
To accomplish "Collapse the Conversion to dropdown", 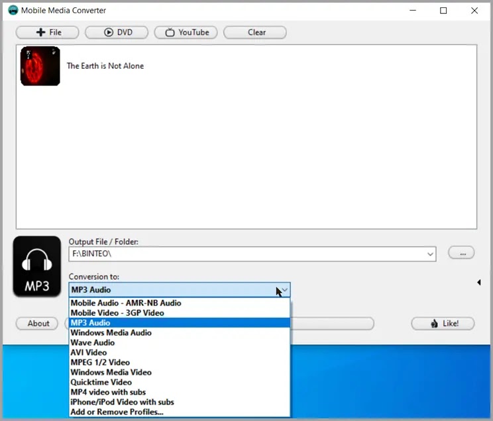I will tap(284, 290).
